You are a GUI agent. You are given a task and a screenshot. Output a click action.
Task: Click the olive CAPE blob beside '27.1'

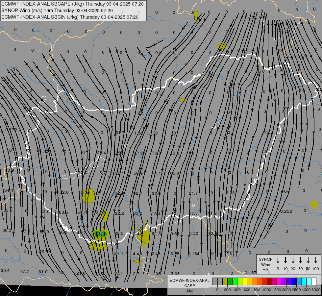click(88, 195)
